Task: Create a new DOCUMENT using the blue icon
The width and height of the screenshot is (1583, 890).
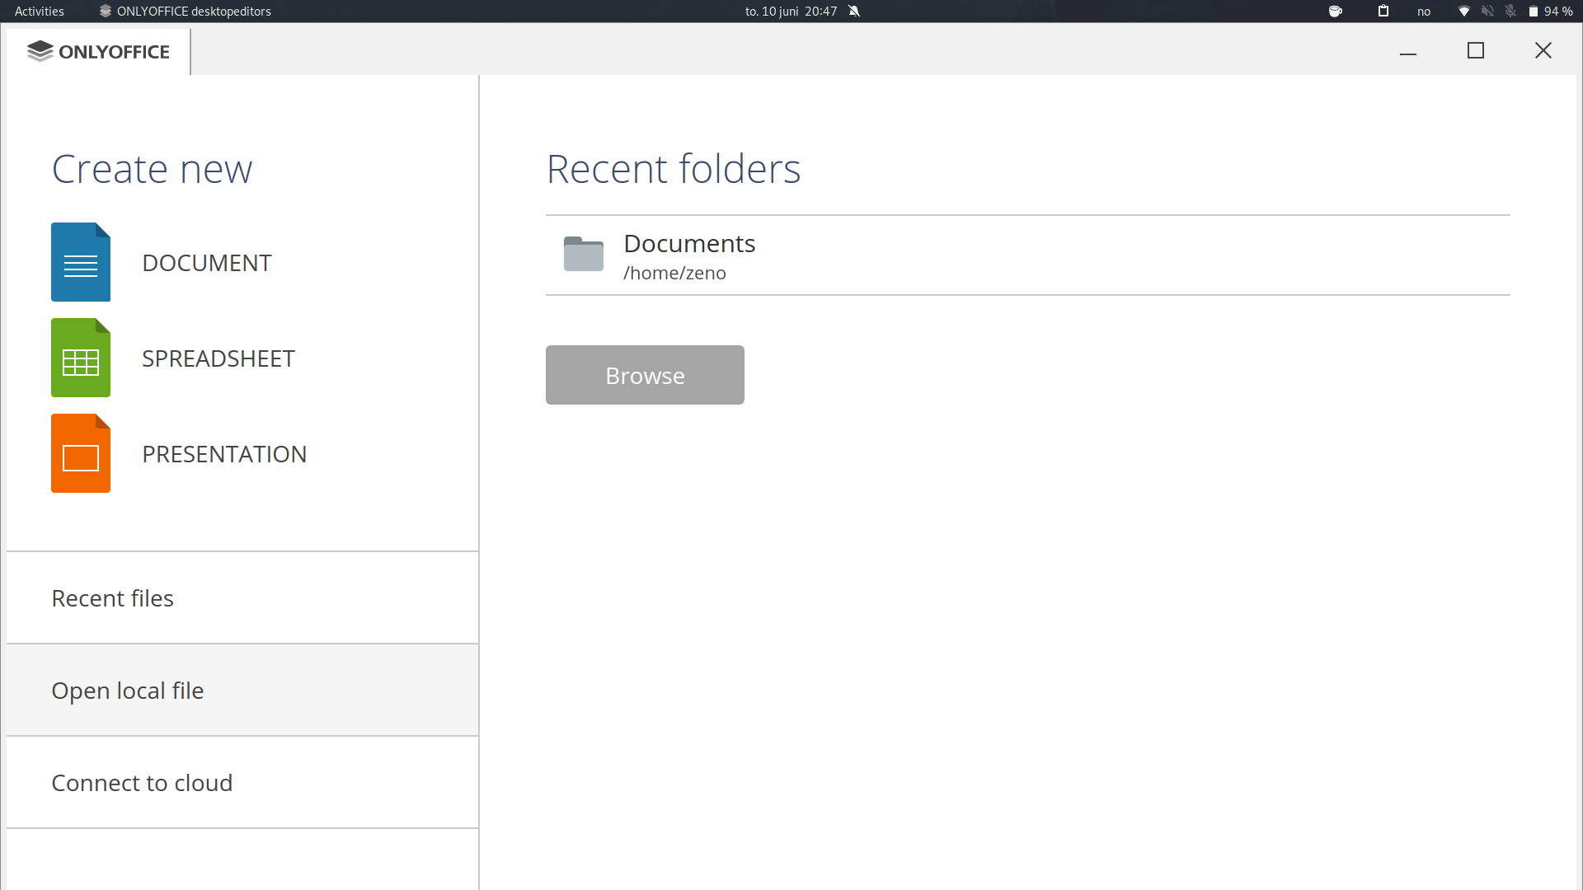Action: click(80, 261)
